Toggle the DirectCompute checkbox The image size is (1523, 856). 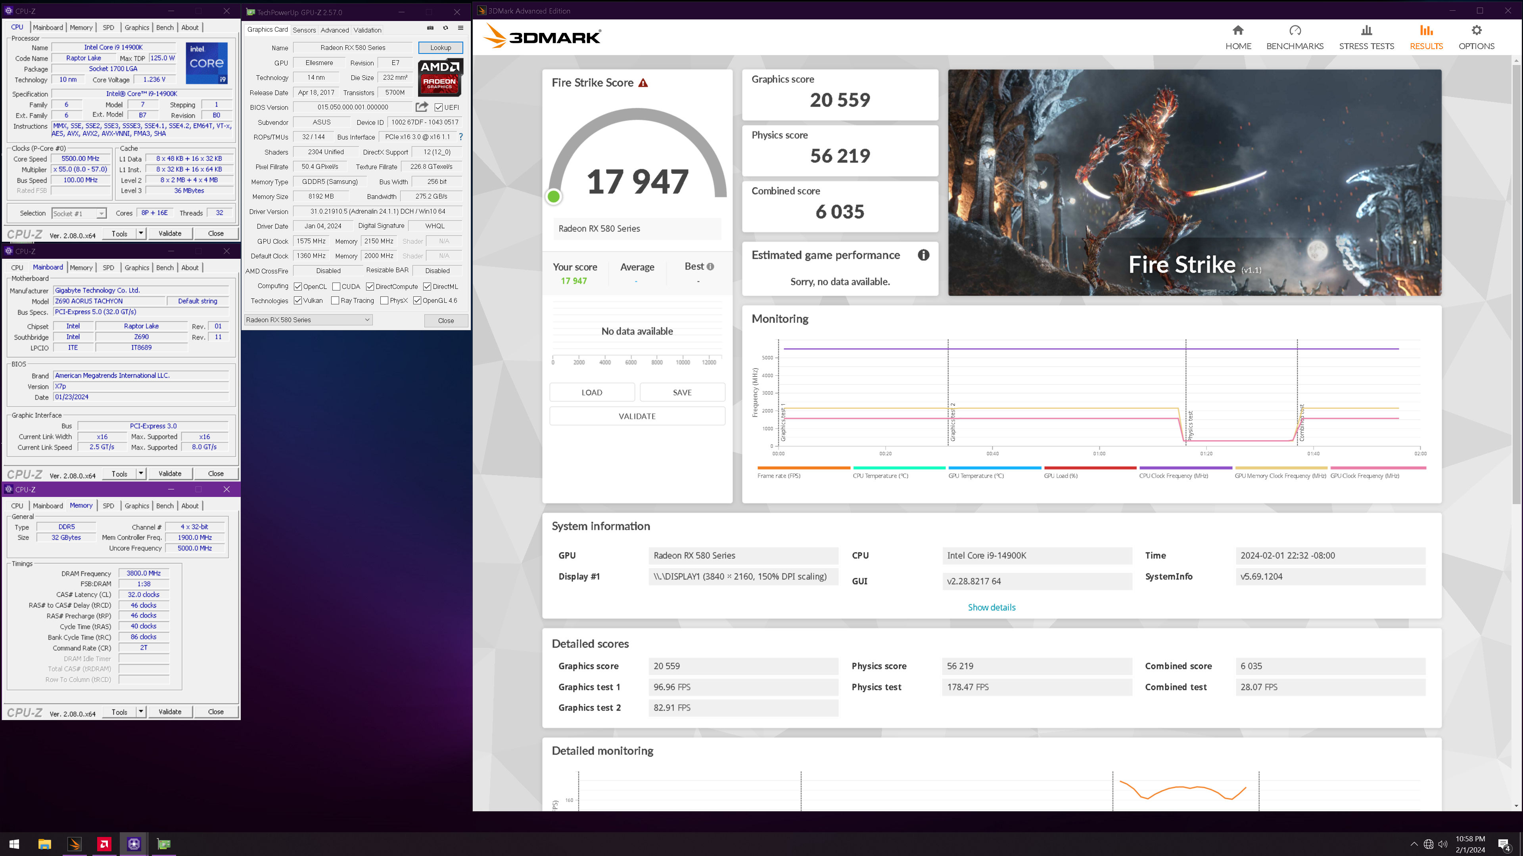370,287
